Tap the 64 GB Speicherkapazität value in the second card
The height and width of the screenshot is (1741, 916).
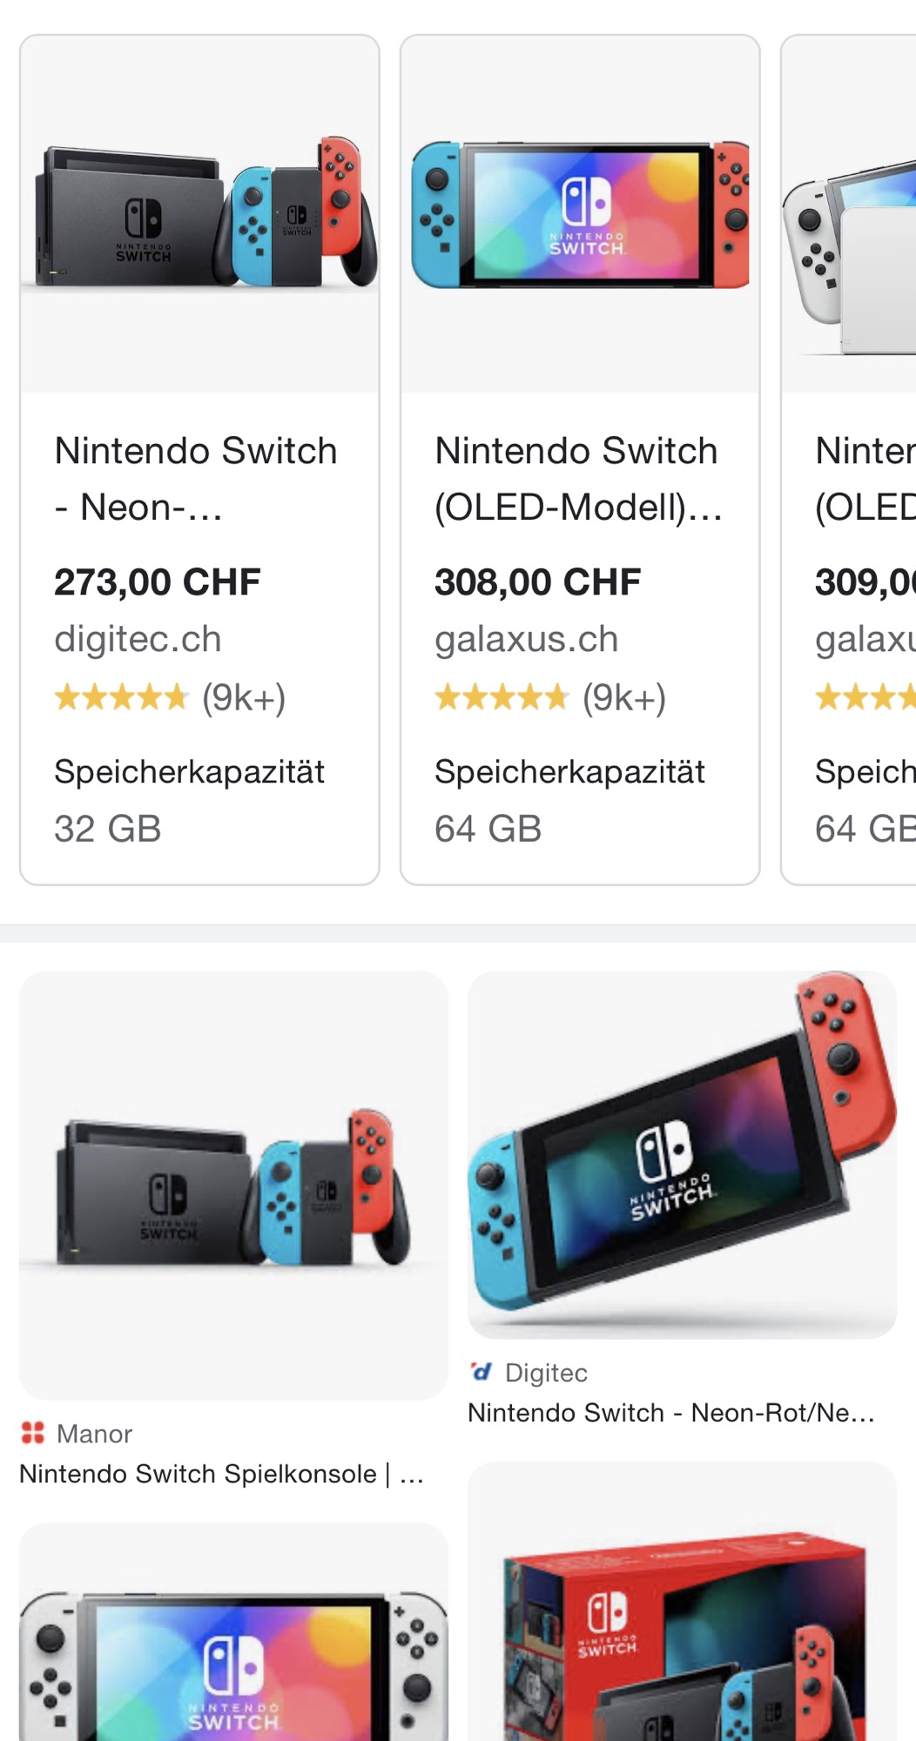coord(488,829)
